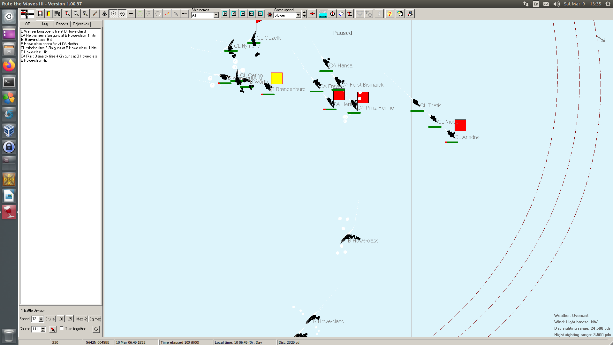Screen dimensions: 613x345
Task: Click the notepad with pencil icon
Action: (x=400, y=14)
